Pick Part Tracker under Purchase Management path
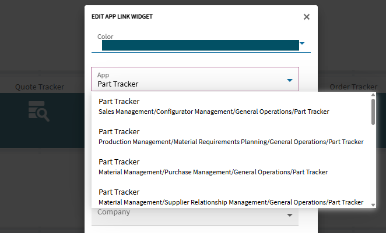Viewport: 386px width, 233px height. (213, 167)
